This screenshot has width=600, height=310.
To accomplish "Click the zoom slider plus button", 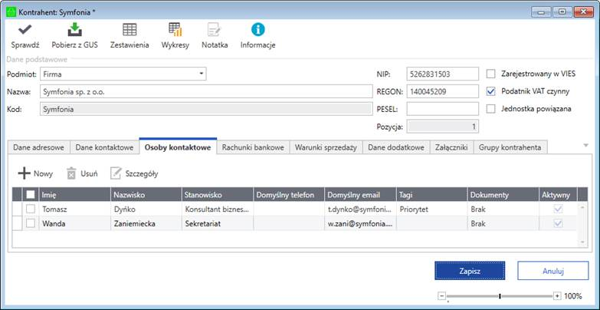I will click(x=557, y=295).
